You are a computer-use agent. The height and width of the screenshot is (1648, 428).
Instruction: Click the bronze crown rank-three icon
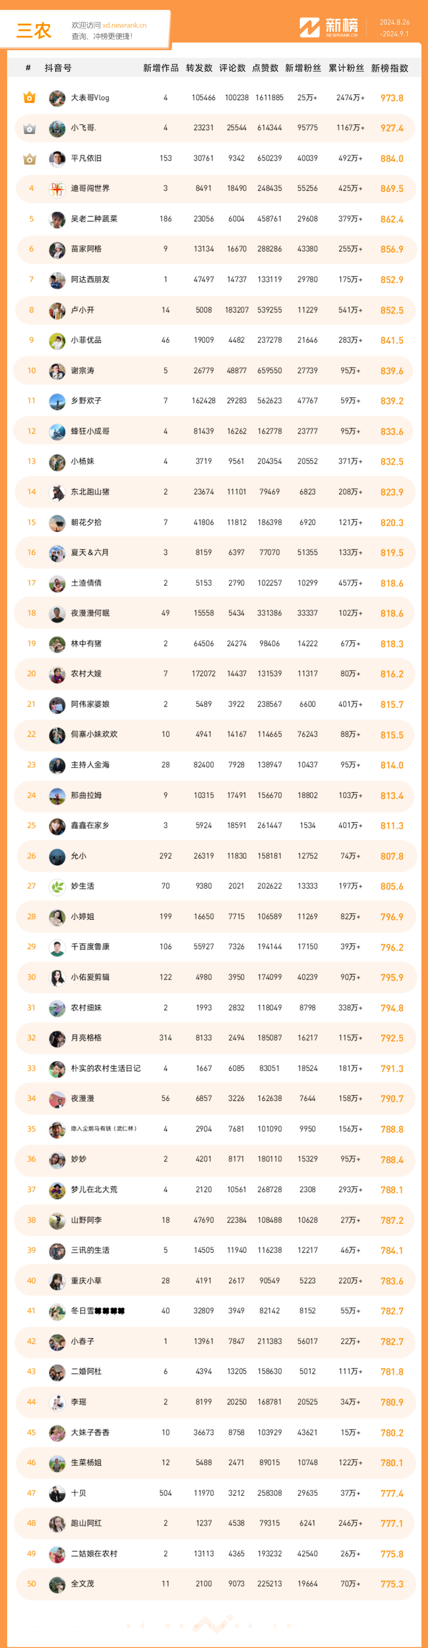(29, 159)
